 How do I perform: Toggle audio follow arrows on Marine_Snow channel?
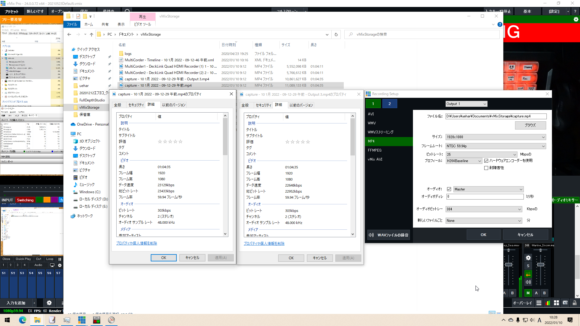(528, 274)
